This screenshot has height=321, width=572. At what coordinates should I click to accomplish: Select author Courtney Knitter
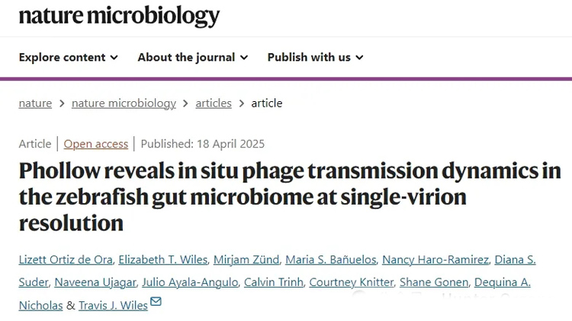point(351,282)
